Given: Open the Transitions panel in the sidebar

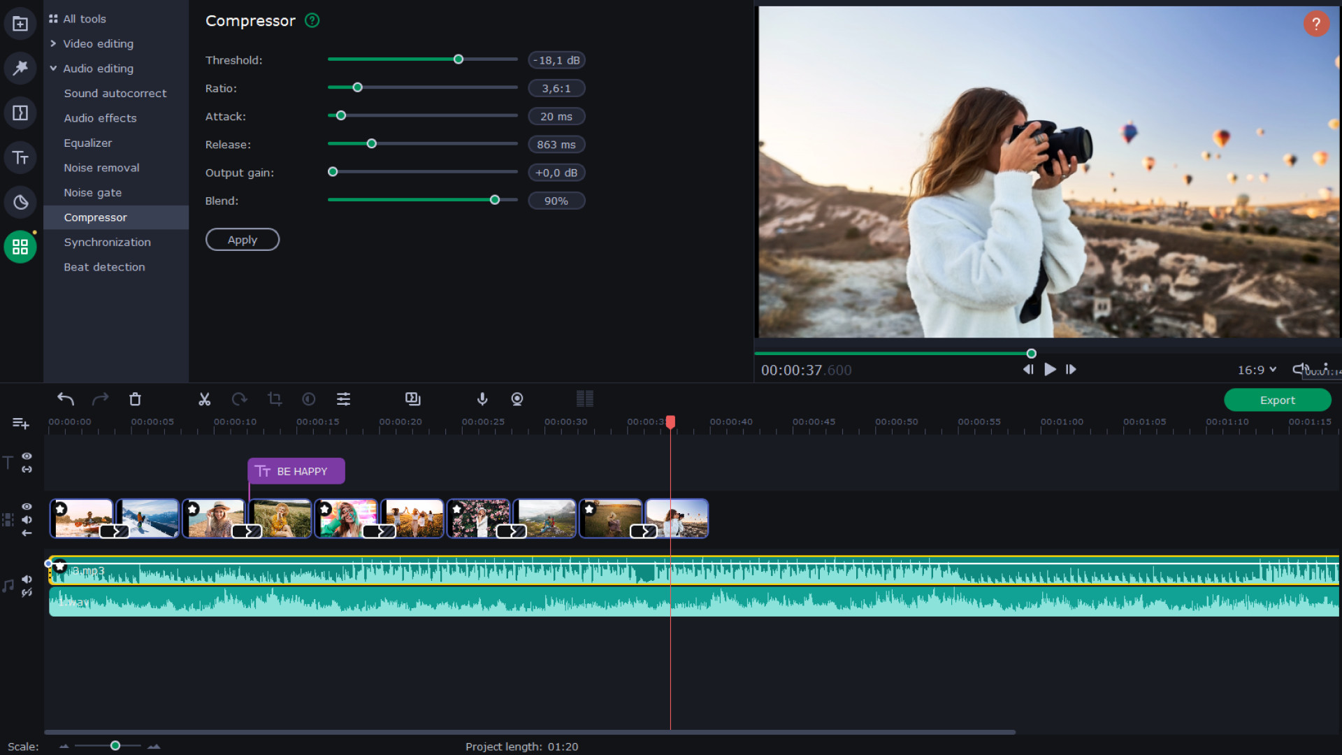Looking at the screenshot, I should [x=20, y=113].
